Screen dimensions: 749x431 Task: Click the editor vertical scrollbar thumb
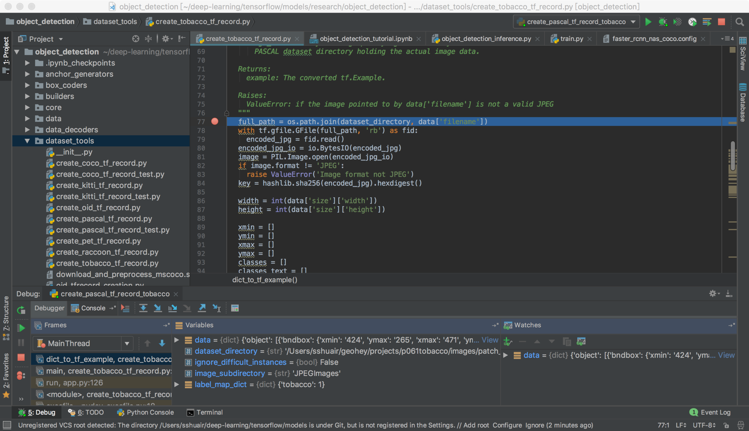(x=733, y=156)
